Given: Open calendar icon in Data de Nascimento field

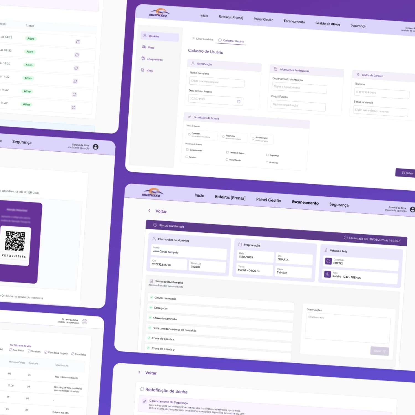Looking at the screenshot, I should (x=238, y=102).
